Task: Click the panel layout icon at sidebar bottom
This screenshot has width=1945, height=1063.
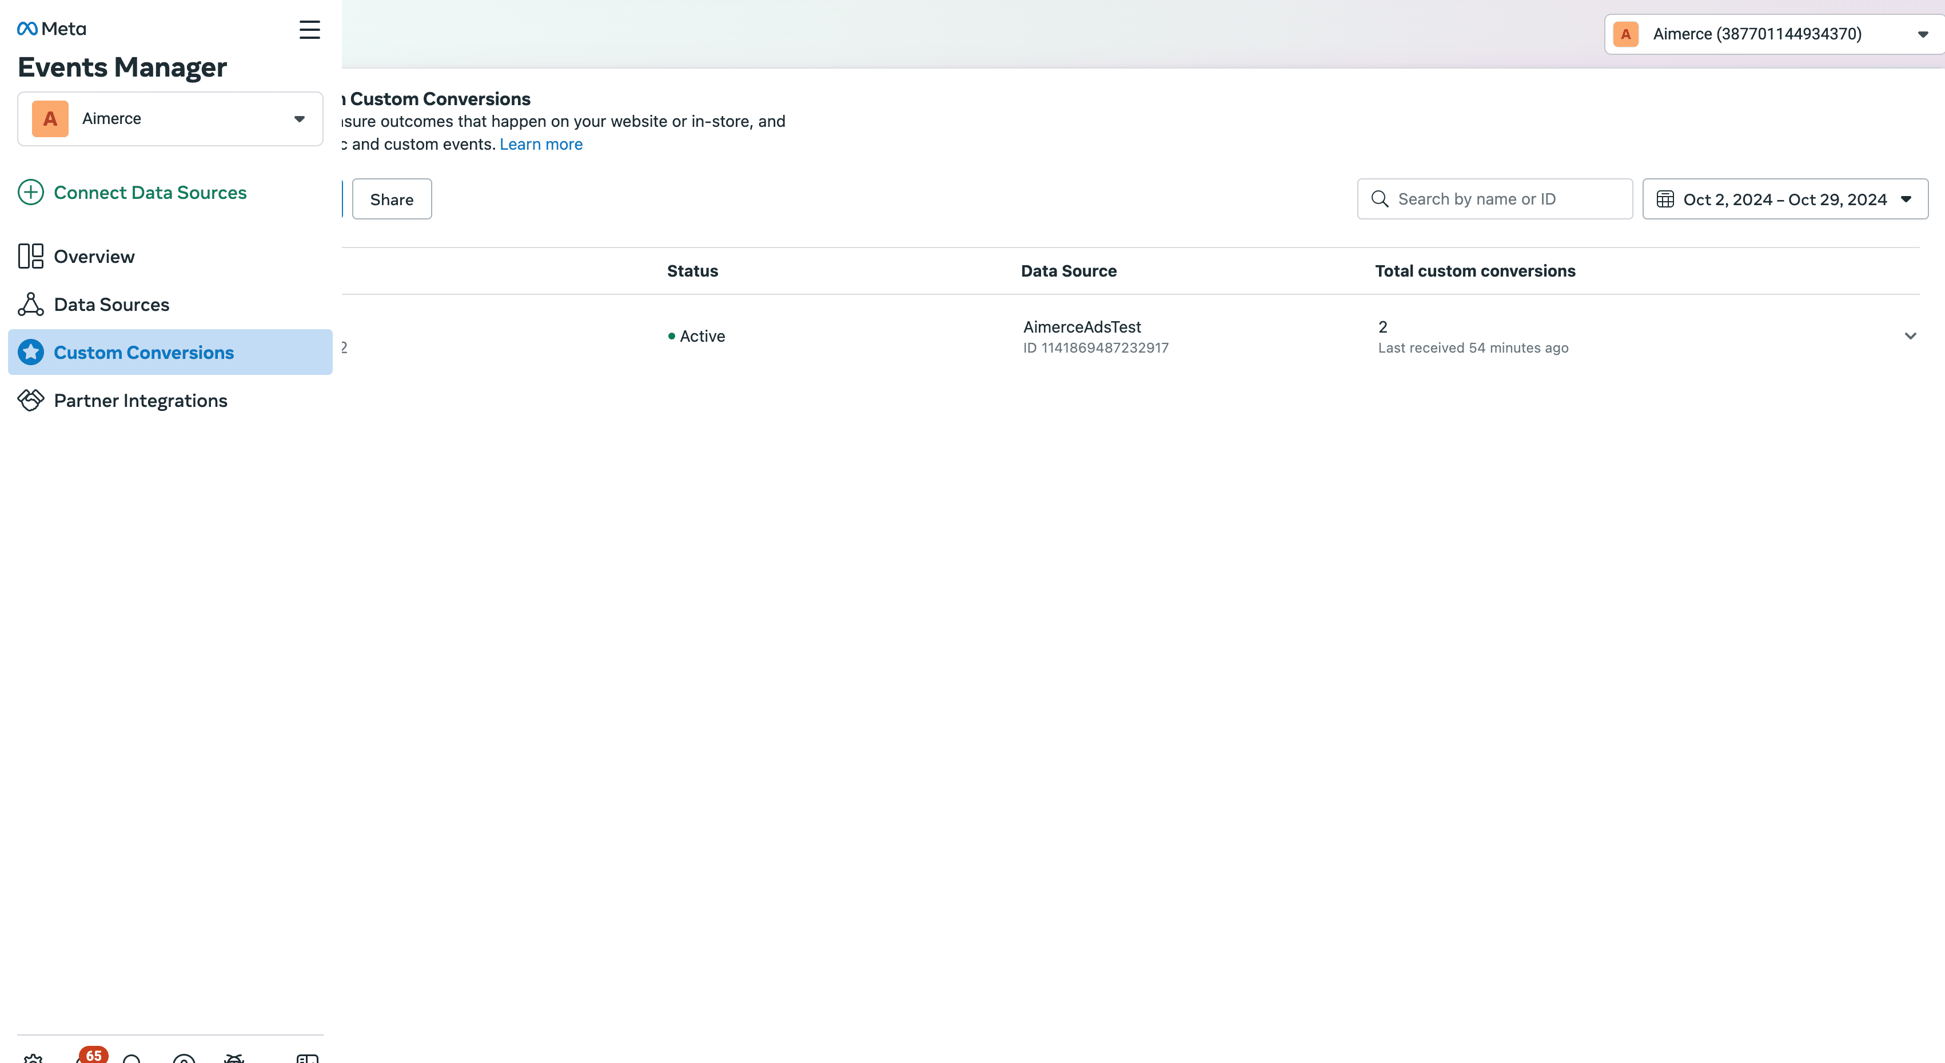Action: point(308,1058)
